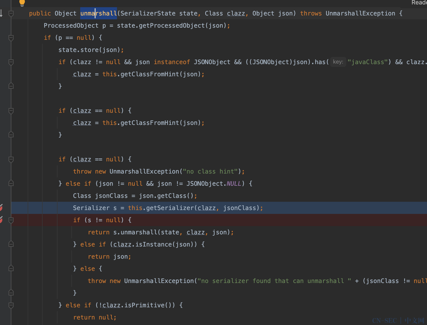This screenshot has width=427, height=325.
Task: Click the 'public' modifier keyword
Action: [x=40, y=13]
